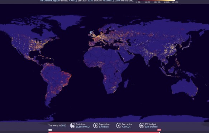
Task: Click the '2°C budget' heading in the stats bar
Action: 150,124
